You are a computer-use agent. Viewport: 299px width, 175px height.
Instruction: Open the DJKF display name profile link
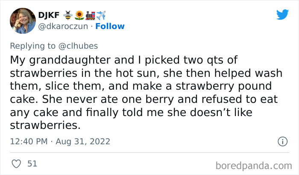48,15
